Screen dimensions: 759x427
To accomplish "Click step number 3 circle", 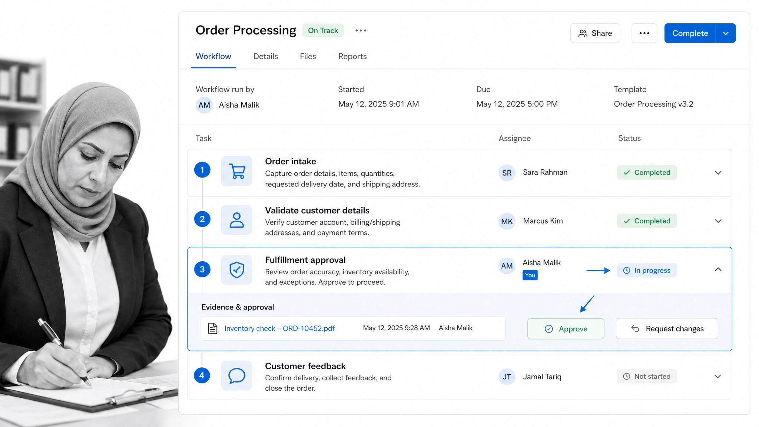I will tap(202, 269).
